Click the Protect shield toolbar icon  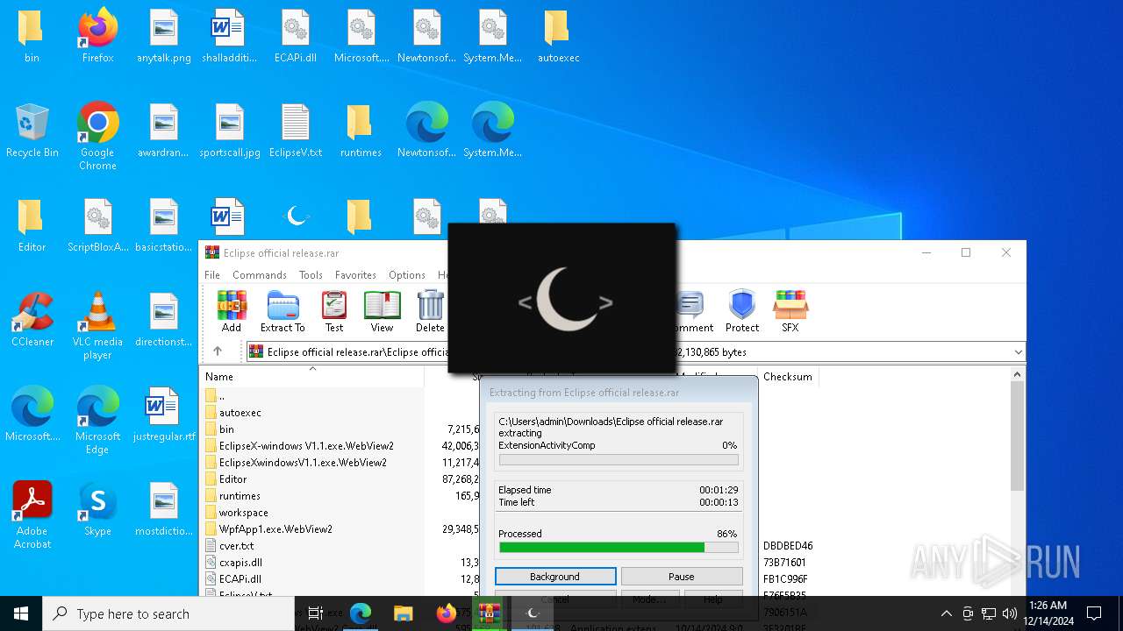pyautogui.click(x=742, y=312)
